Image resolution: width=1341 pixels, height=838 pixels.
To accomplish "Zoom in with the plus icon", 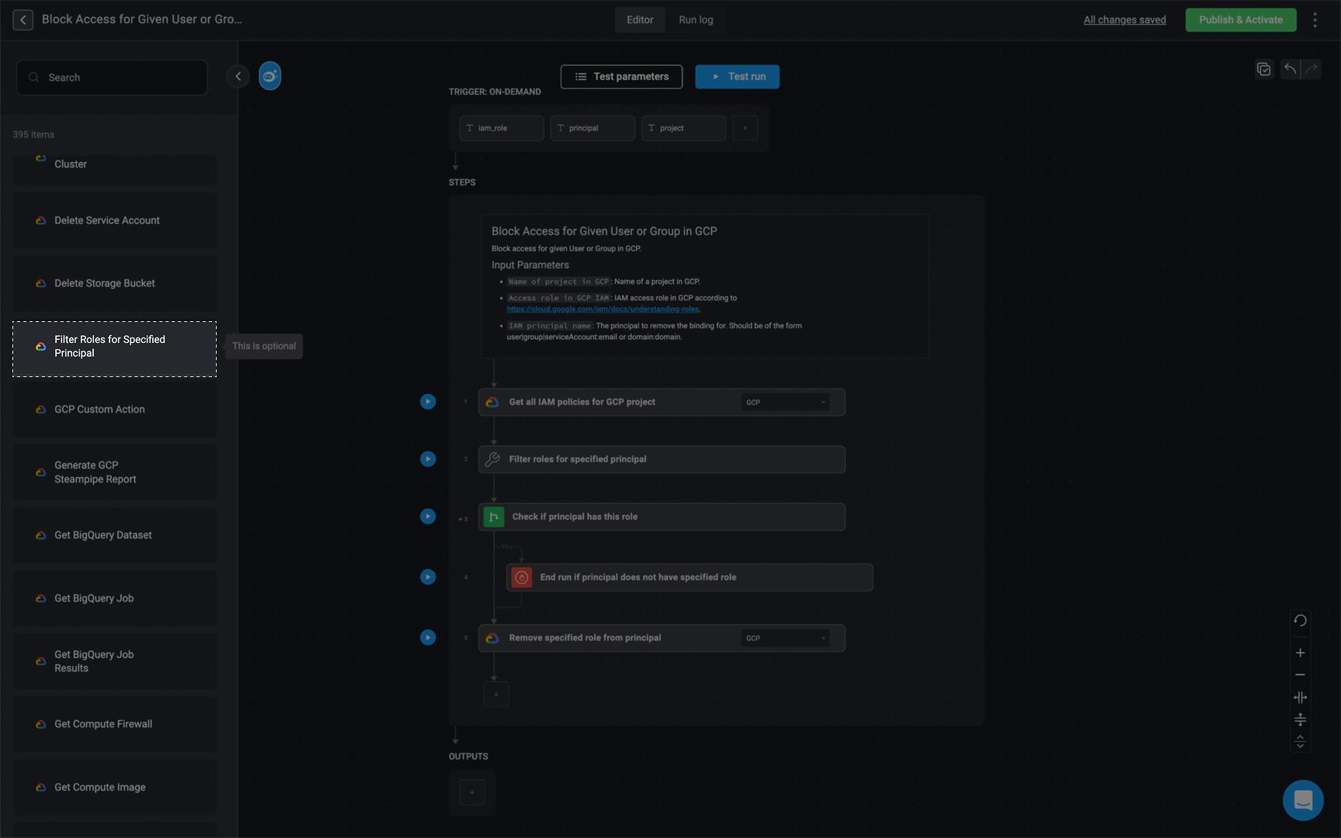I will click(x=1301, y=653).
